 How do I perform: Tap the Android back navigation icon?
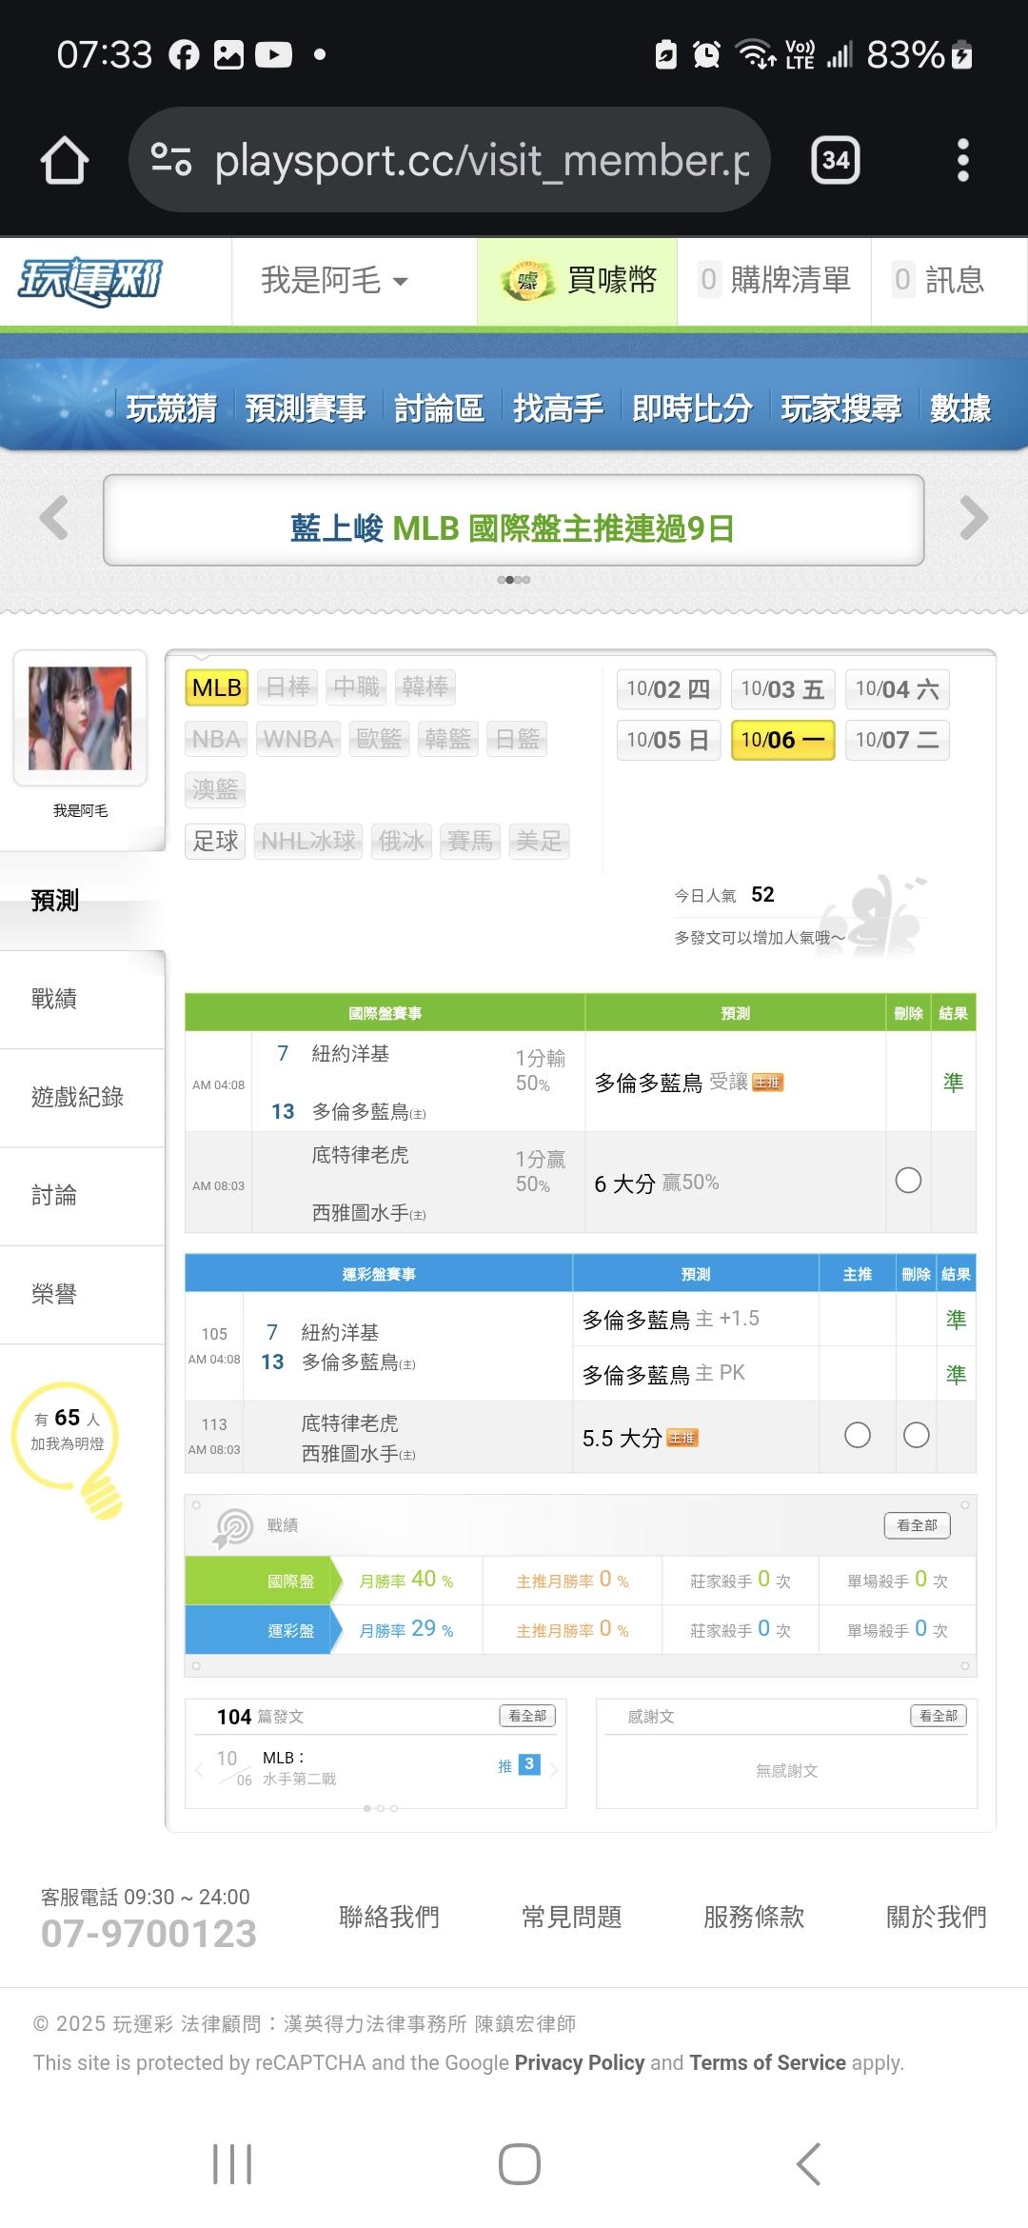coord(808,2164)
